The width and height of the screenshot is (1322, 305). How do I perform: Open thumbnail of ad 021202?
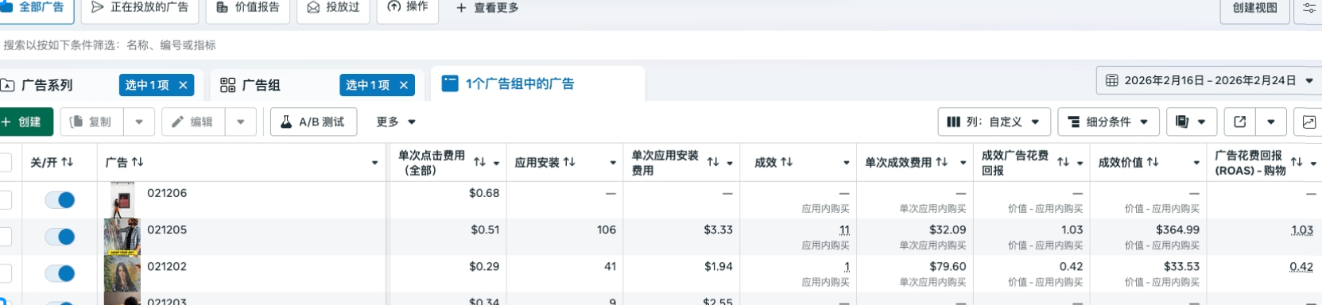(122, 273)
